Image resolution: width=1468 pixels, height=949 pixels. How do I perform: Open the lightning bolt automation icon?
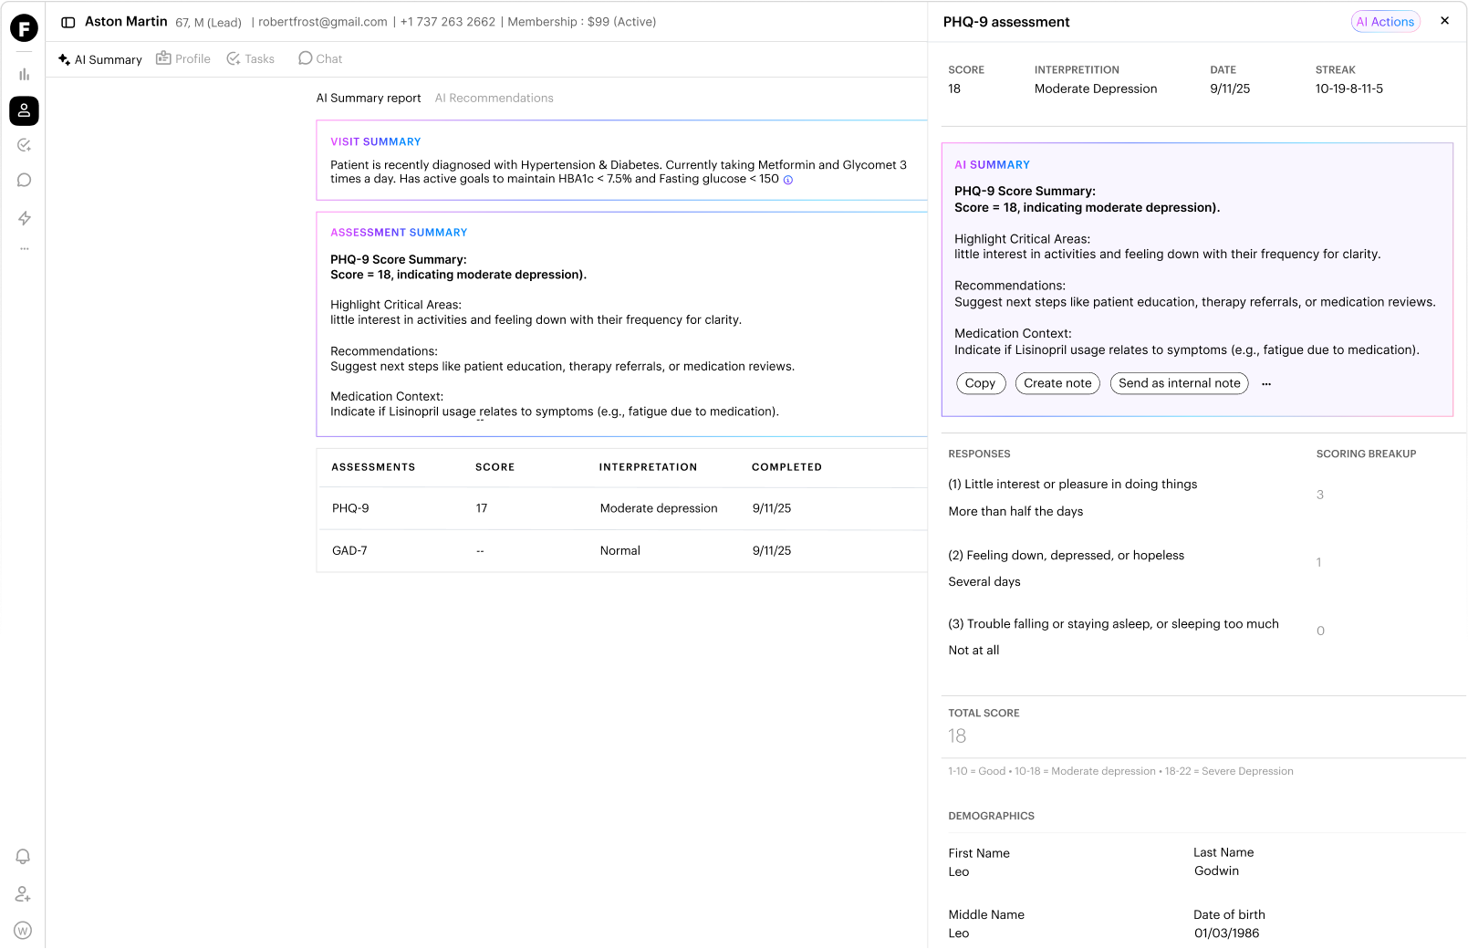pos(24,218)
